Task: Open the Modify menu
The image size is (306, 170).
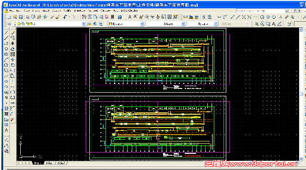Action: tap(67, 11)
